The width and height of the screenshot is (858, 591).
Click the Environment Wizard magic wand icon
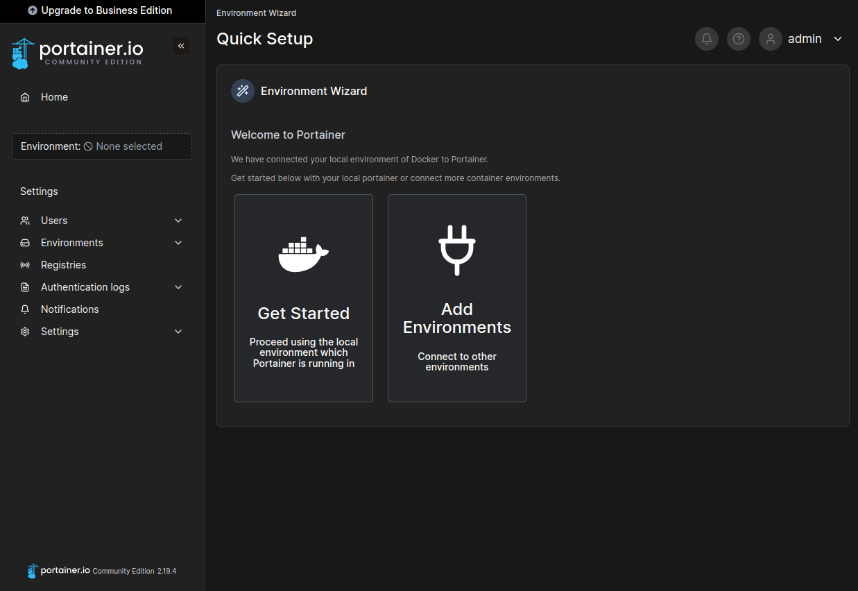coord(243,91)
